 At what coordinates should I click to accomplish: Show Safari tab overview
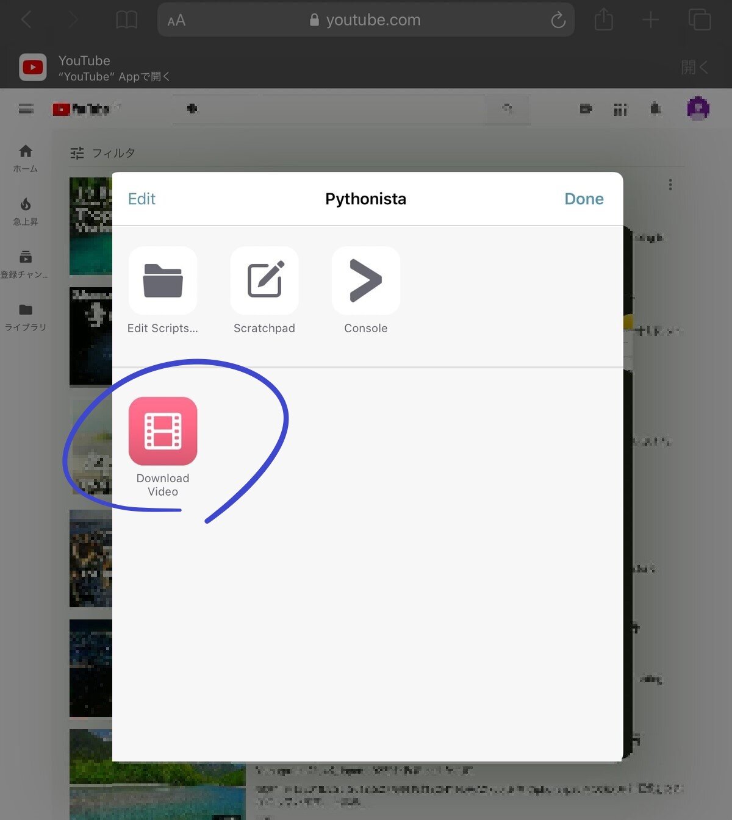[x=700, y=20]
